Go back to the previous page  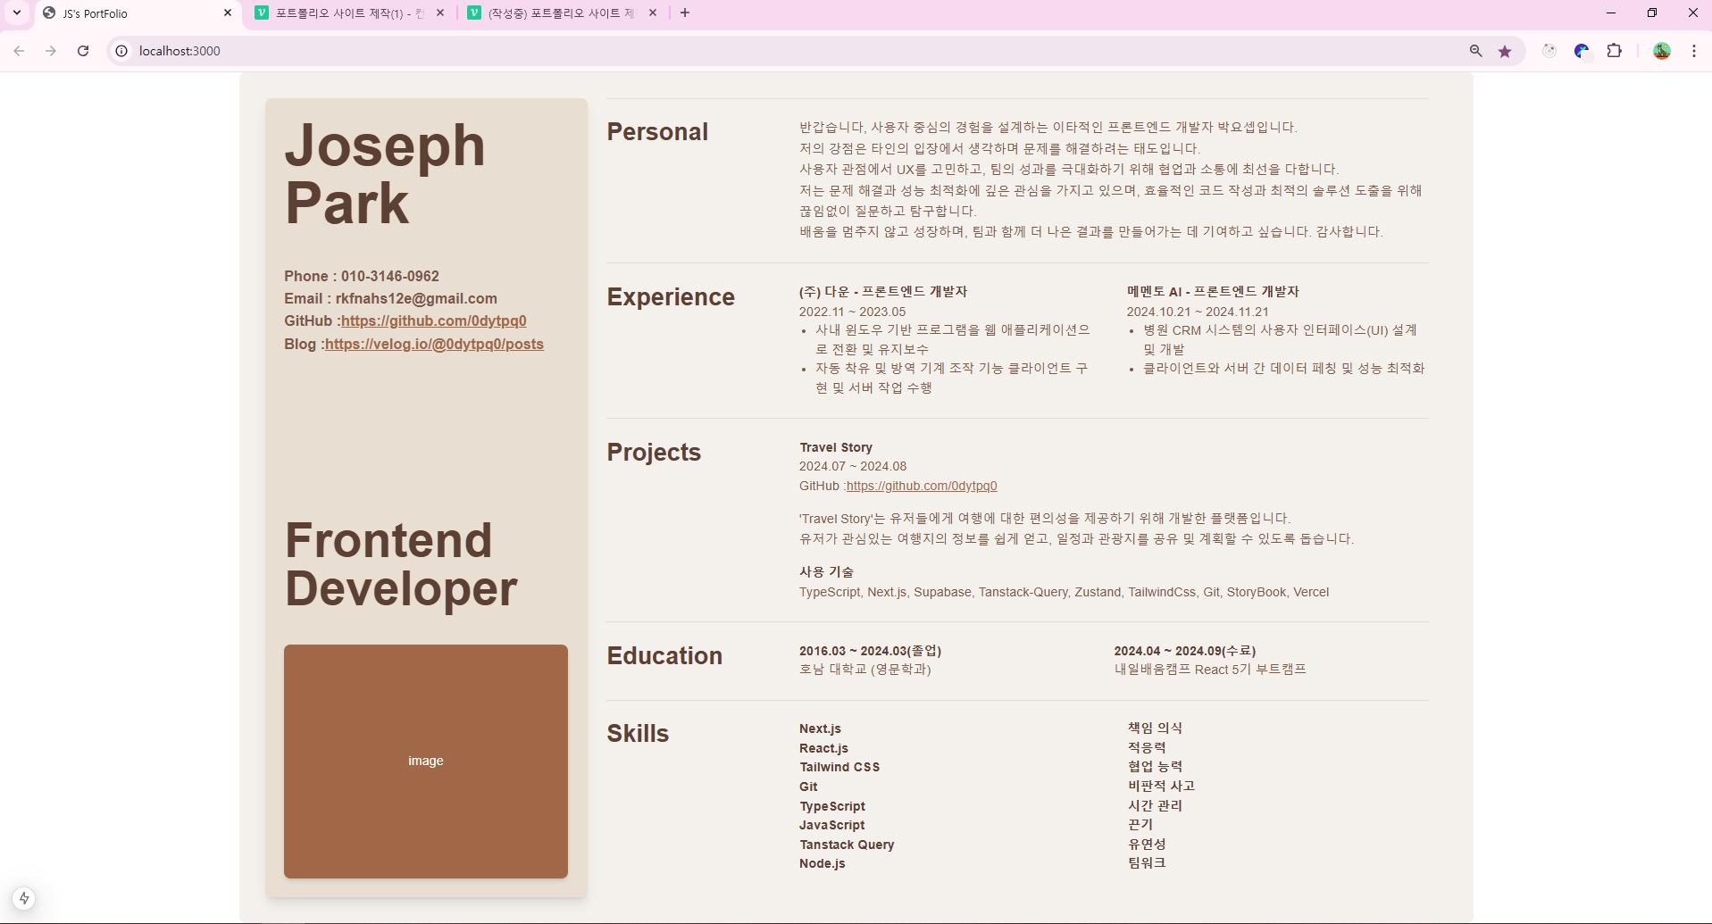(x=19, y=51)
